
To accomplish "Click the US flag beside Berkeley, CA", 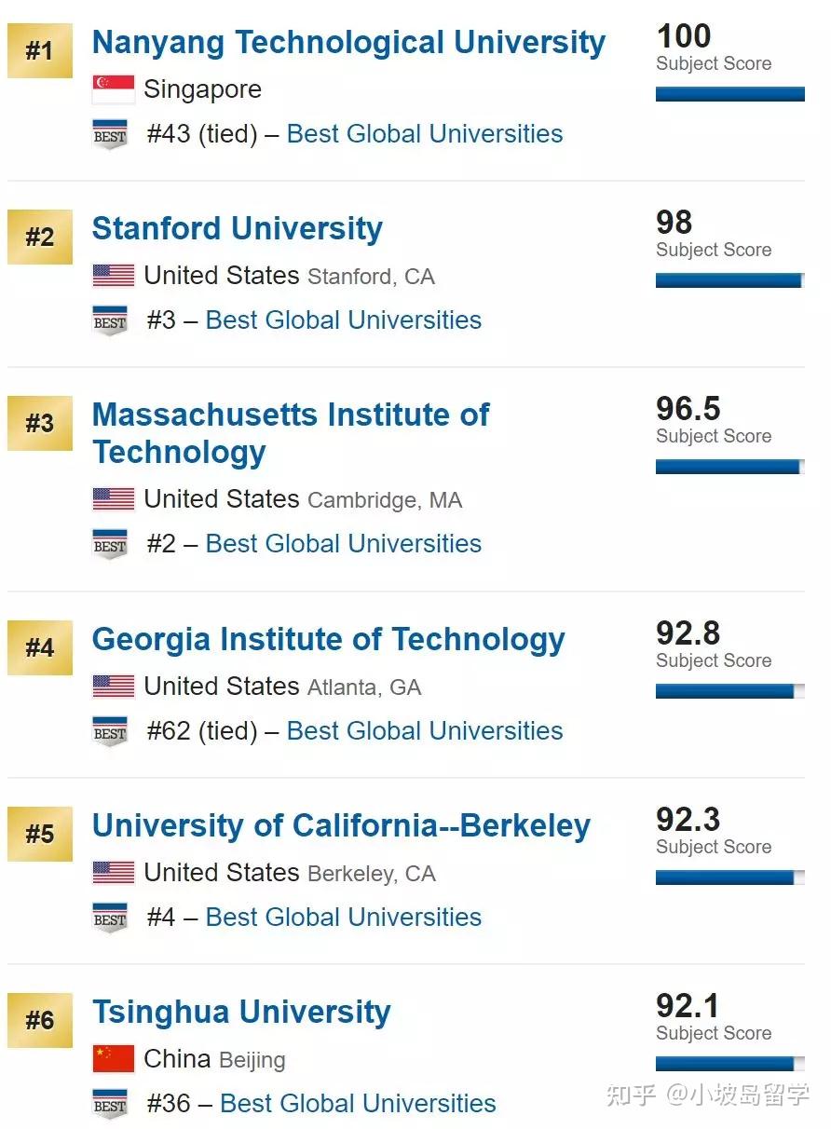I will coord(114,873).
